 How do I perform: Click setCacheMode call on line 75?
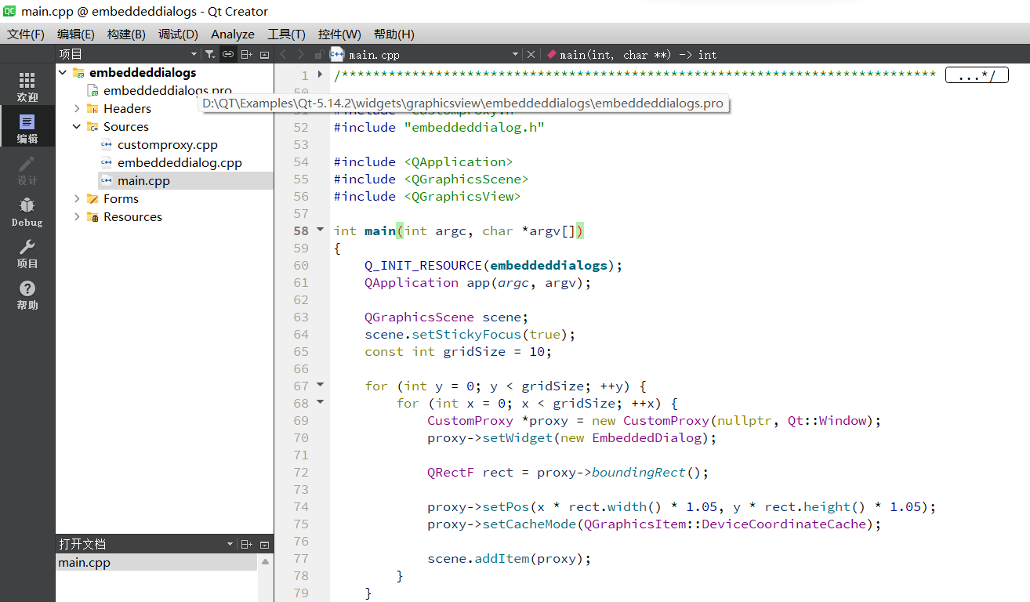(529, 524)
